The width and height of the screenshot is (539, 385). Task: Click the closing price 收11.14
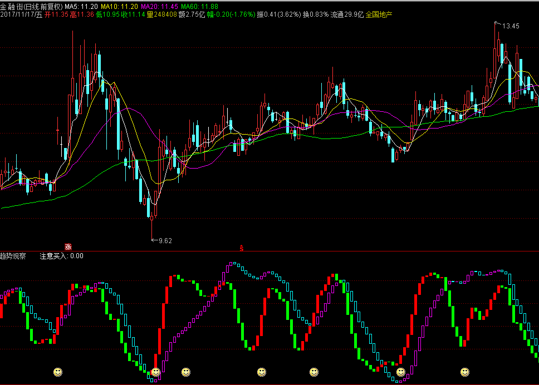(x=133, y=14)
